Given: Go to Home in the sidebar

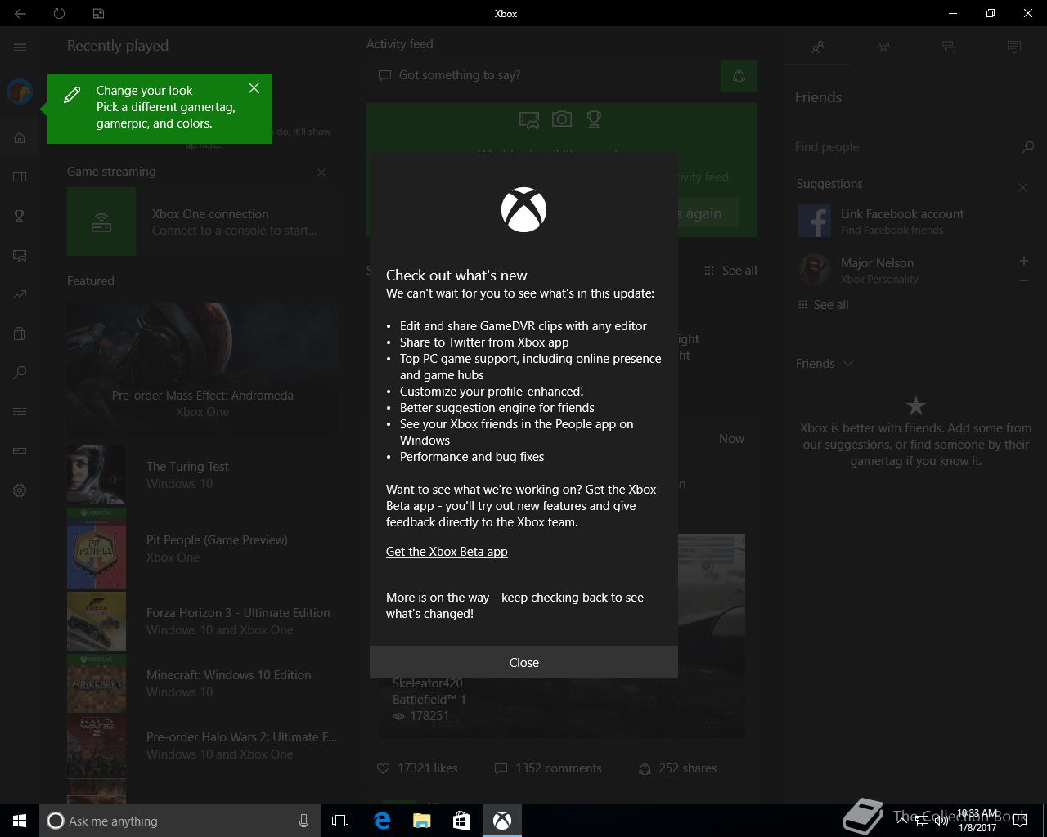Looking at the screenshot, I should click(x=20, y=137).
